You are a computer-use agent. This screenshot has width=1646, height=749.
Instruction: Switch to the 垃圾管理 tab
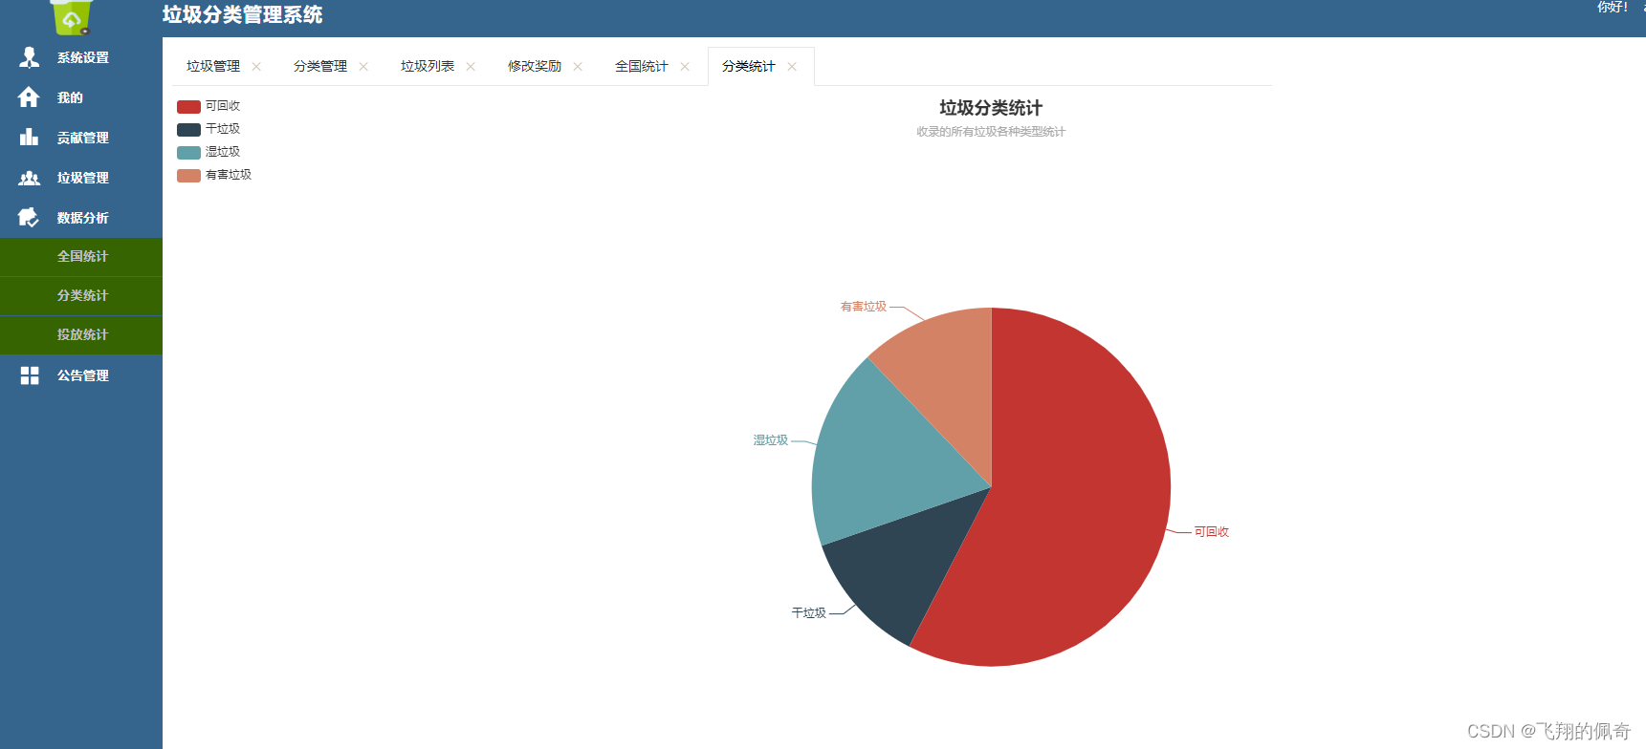(x=213, y=66)
